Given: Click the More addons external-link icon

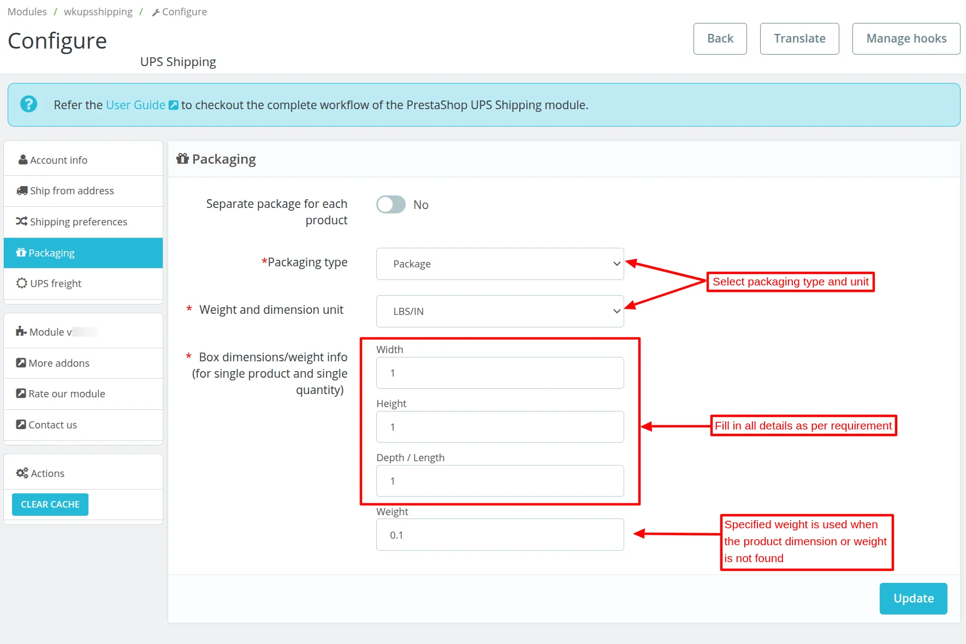Looking at the screenshot, I should (21, 362).
